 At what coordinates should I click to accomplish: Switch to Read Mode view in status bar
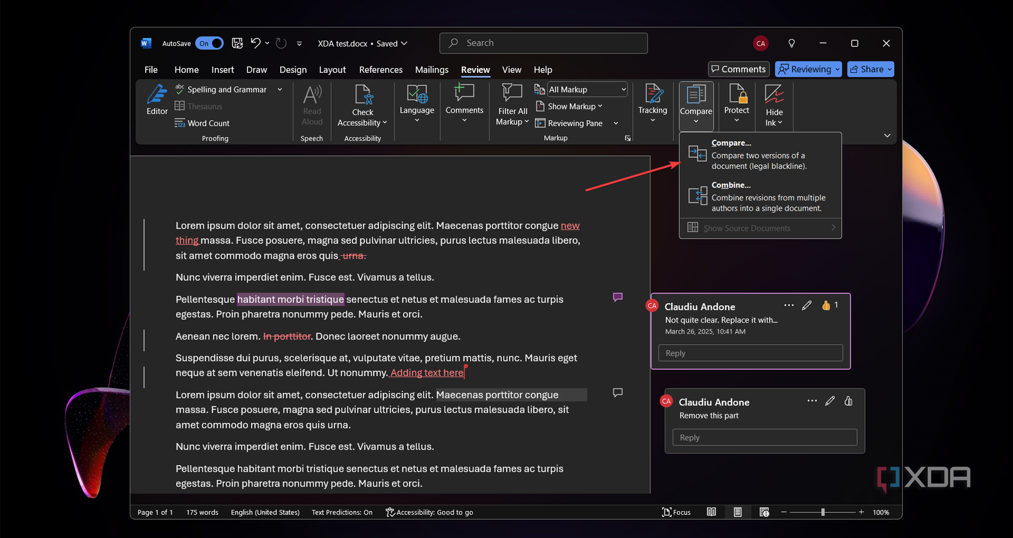711,512
